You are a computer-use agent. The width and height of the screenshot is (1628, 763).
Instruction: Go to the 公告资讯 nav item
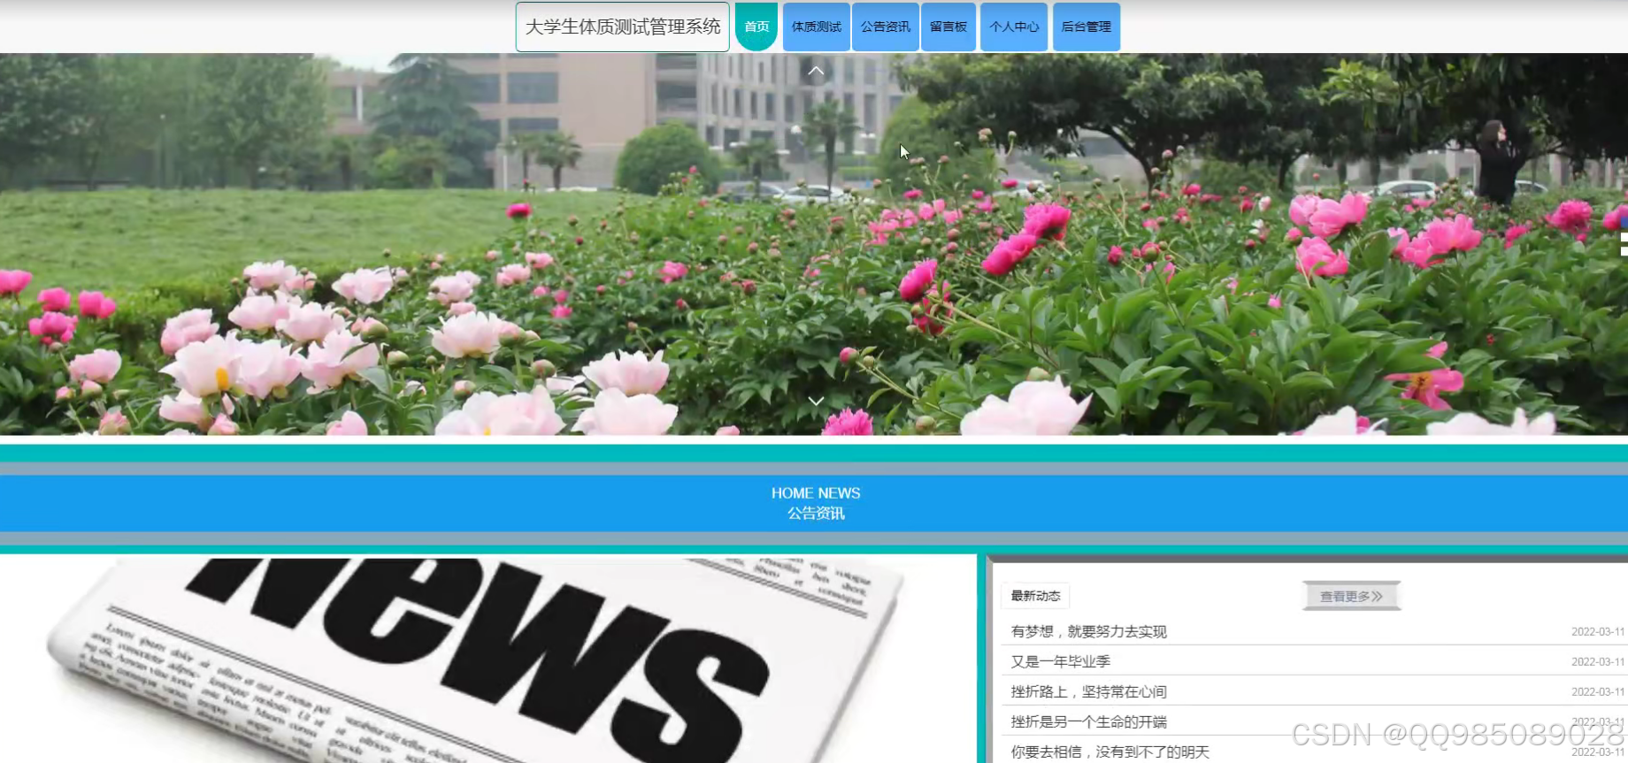886,27
